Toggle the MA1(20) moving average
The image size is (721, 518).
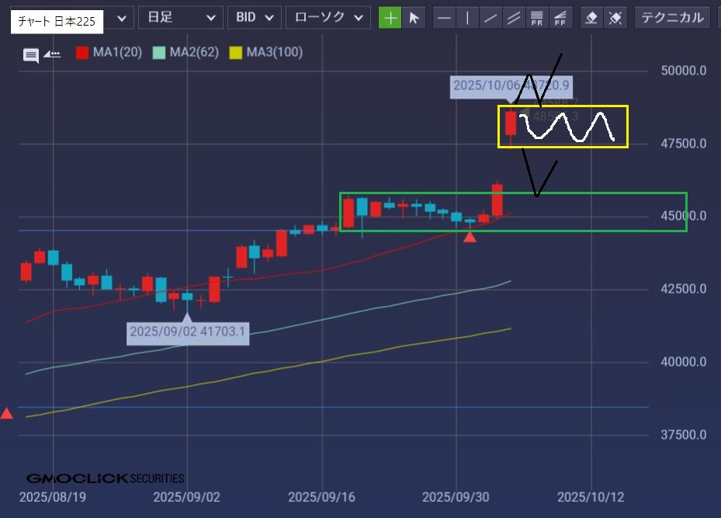109,53
